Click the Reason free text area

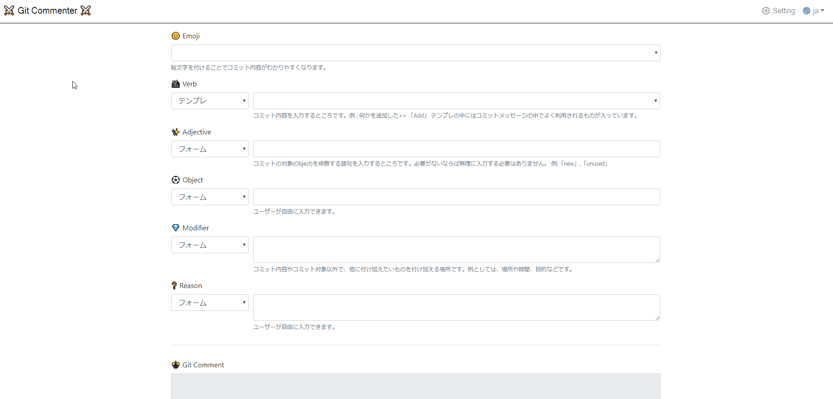pyautogui.click(x=456, y=307)
